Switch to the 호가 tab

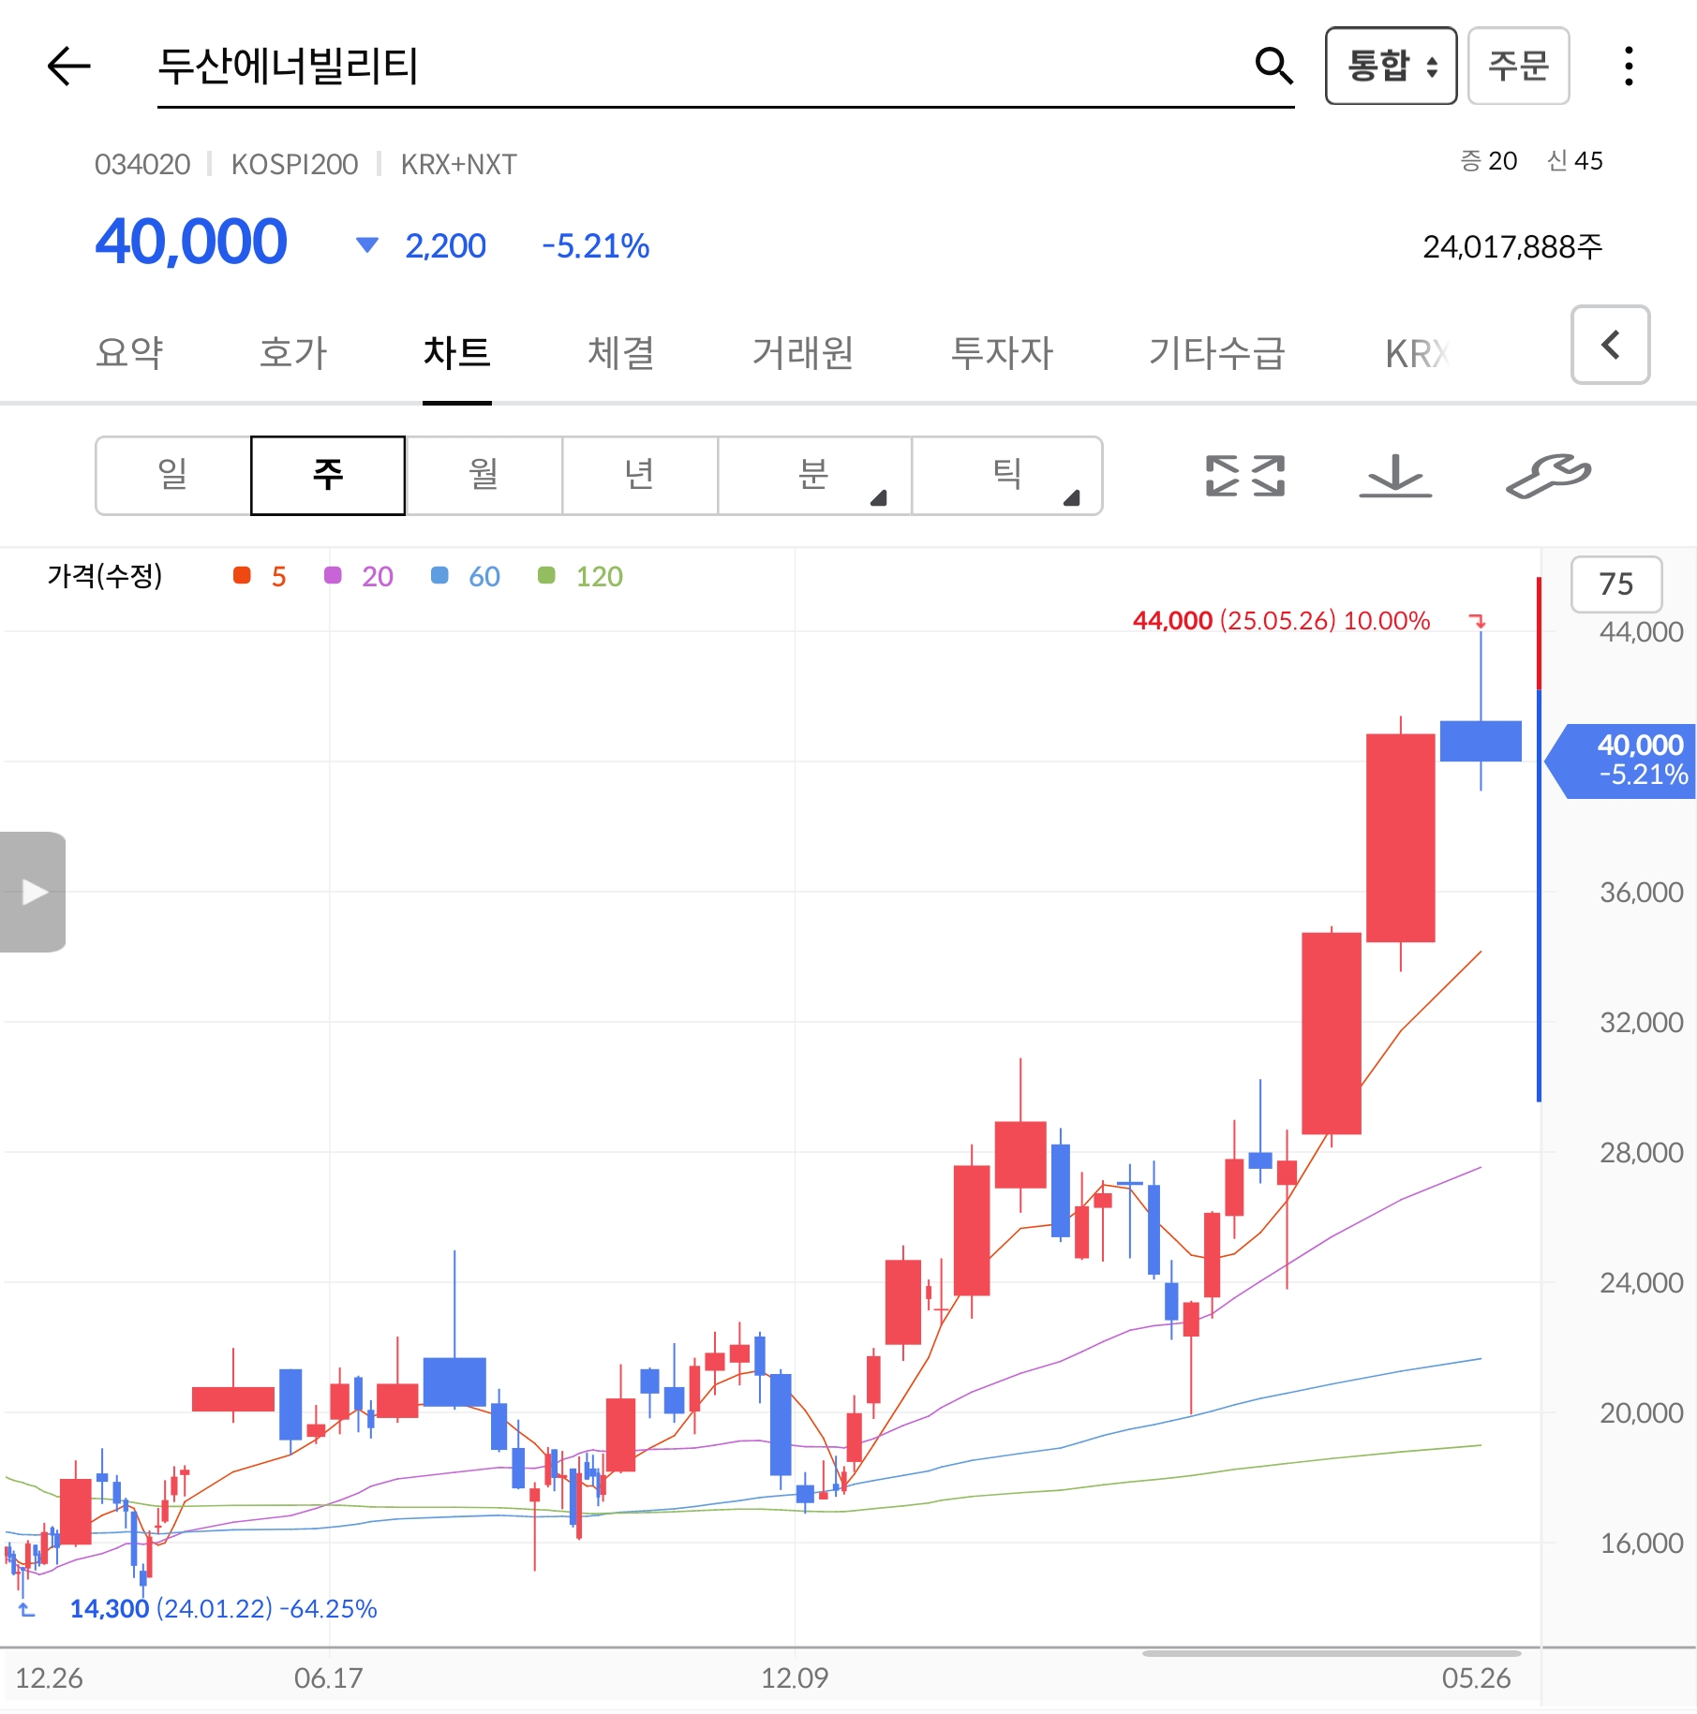(293, 353)
